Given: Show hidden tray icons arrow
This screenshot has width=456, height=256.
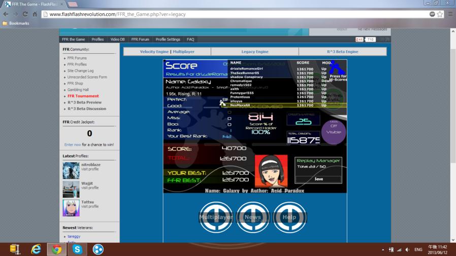Looking at the screenshot, I should coord(383,249).
